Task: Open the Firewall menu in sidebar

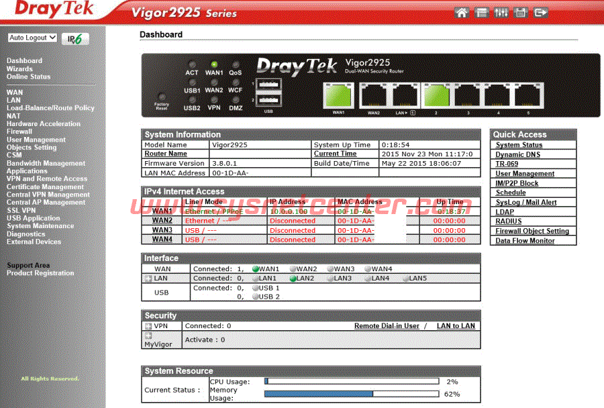Action: [x=19, y=132]
